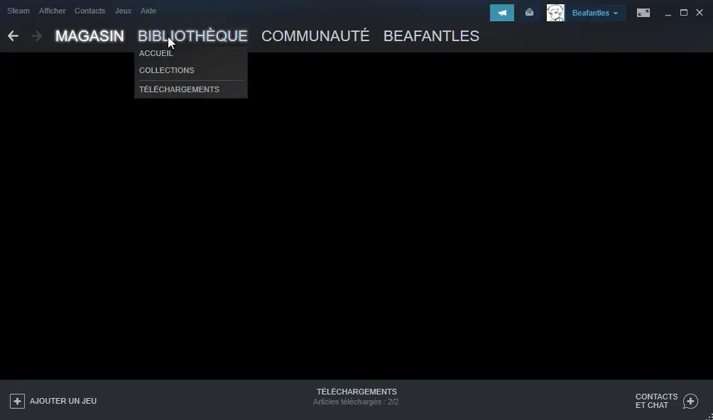Click the back navigation arrow
Viewport: 713px width, 420px height.
coord(13,36)
